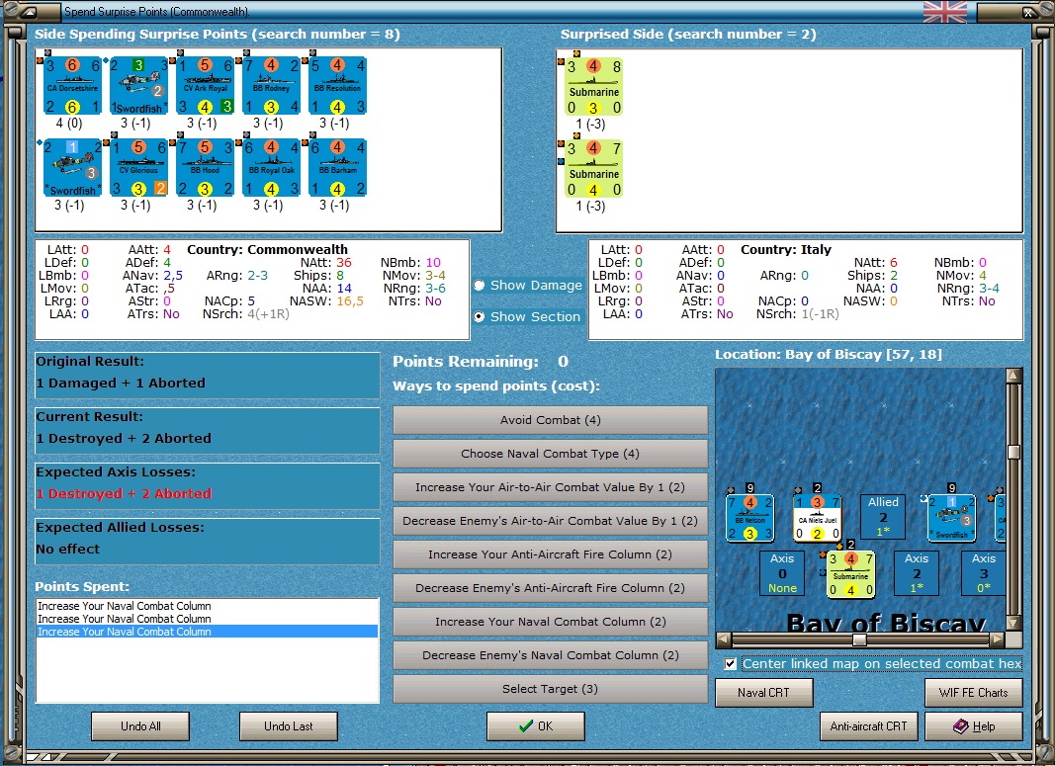Click the Axis 2 sea box marker
This screenshot has width=1055, height=766.
tap(917, 573)
